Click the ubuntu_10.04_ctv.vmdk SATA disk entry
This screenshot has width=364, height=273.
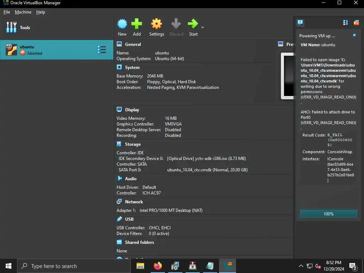click(207, 170)
